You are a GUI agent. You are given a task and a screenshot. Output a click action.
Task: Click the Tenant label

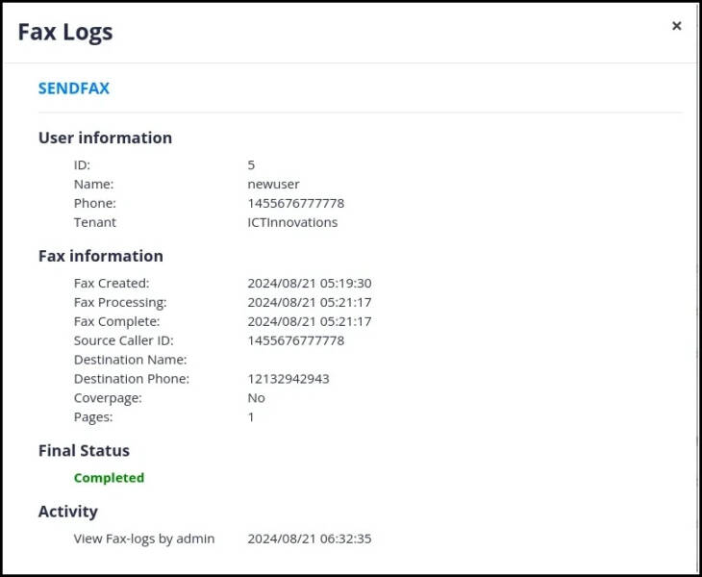click(95, 222)
